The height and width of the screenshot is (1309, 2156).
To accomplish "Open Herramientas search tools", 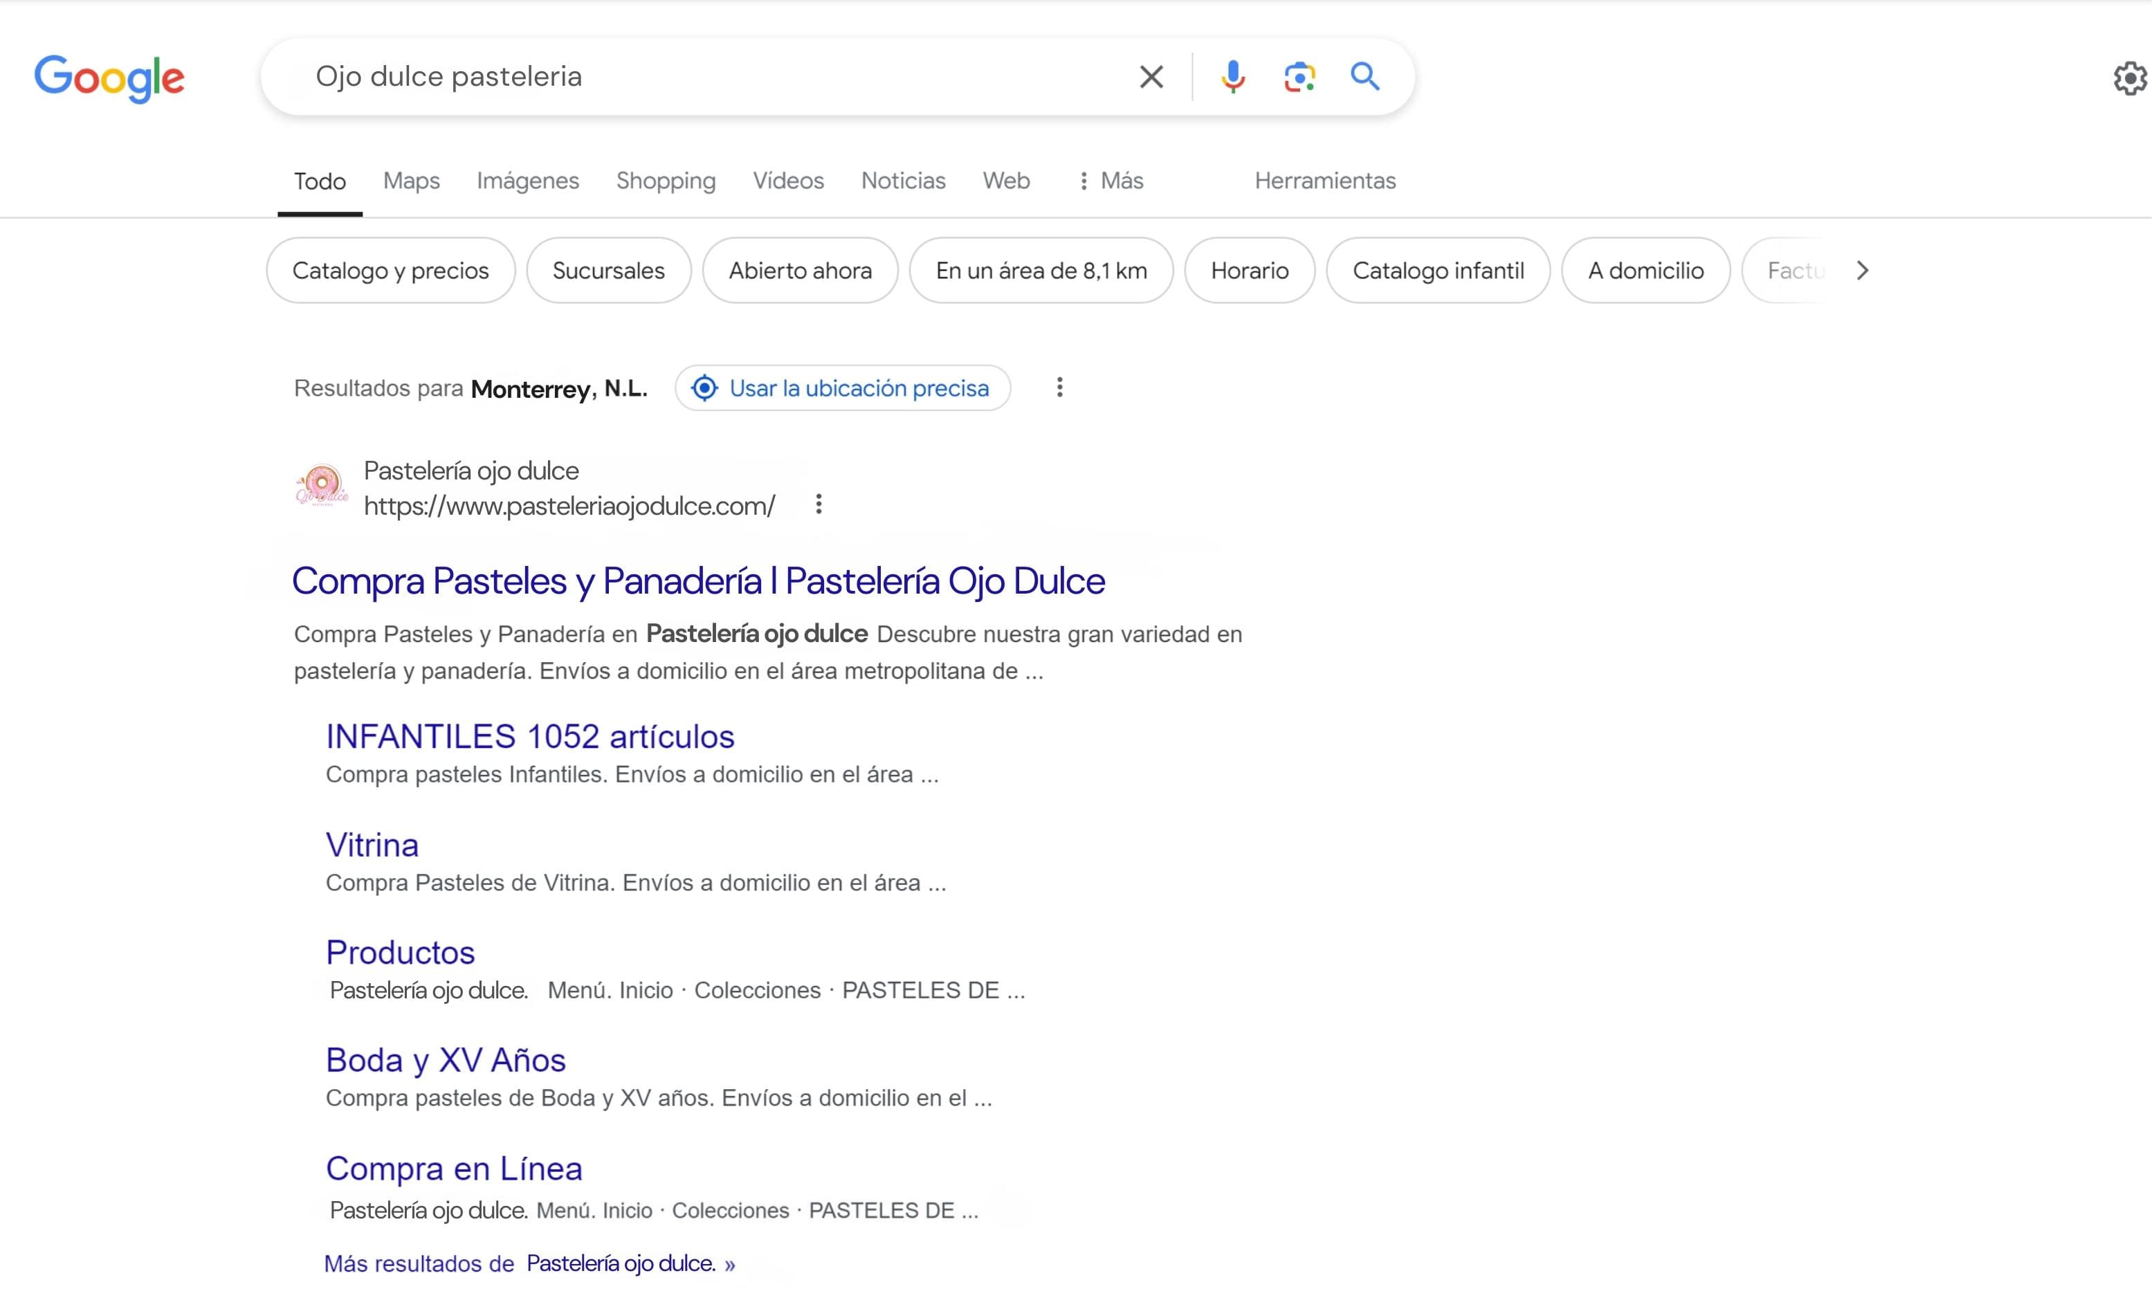I will coord(1327,181).
